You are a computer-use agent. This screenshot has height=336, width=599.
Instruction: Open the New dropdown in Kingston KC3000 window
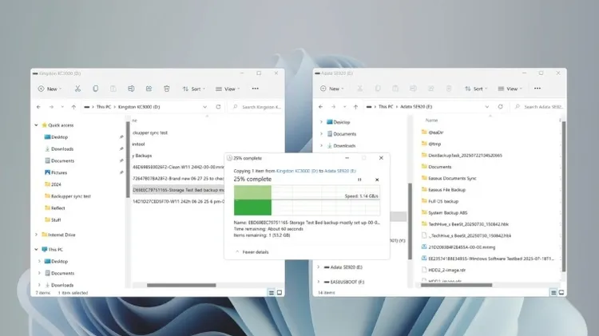pyautogui.click(x=47, y=89)
